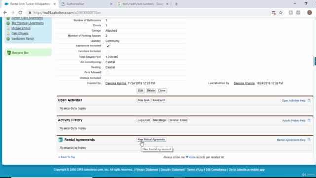
Task: Click the Open Activities help question icon
Action: pos(309,100)
